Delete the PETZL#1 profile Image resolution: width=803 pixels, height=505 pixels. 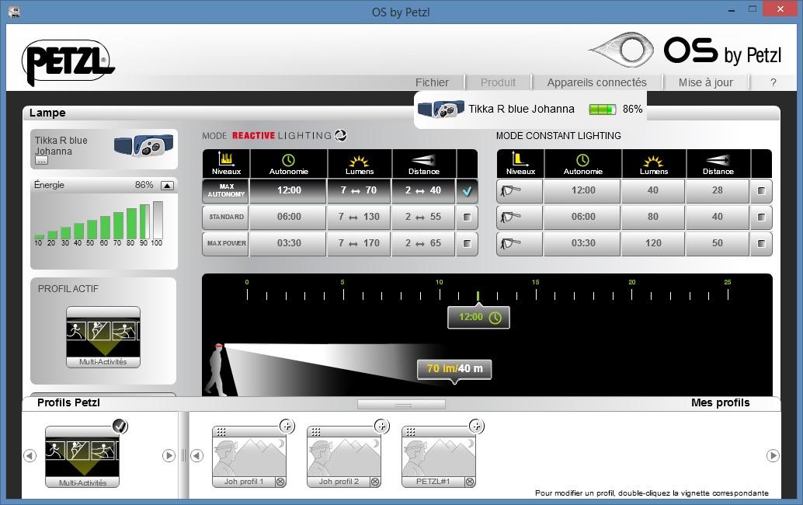pos(470,482)
